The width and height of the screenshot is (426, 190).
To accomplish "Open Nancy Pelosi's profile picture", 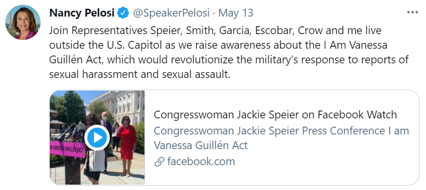I will point(23,22).
